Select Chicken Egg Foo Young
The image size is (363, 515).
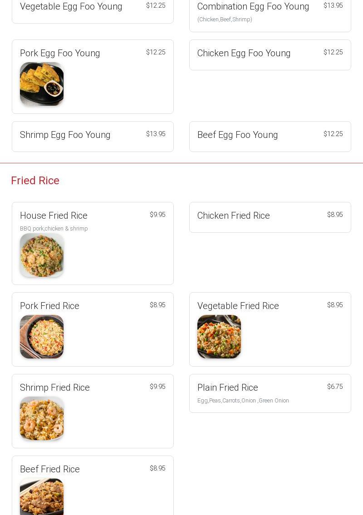[244, 54]
